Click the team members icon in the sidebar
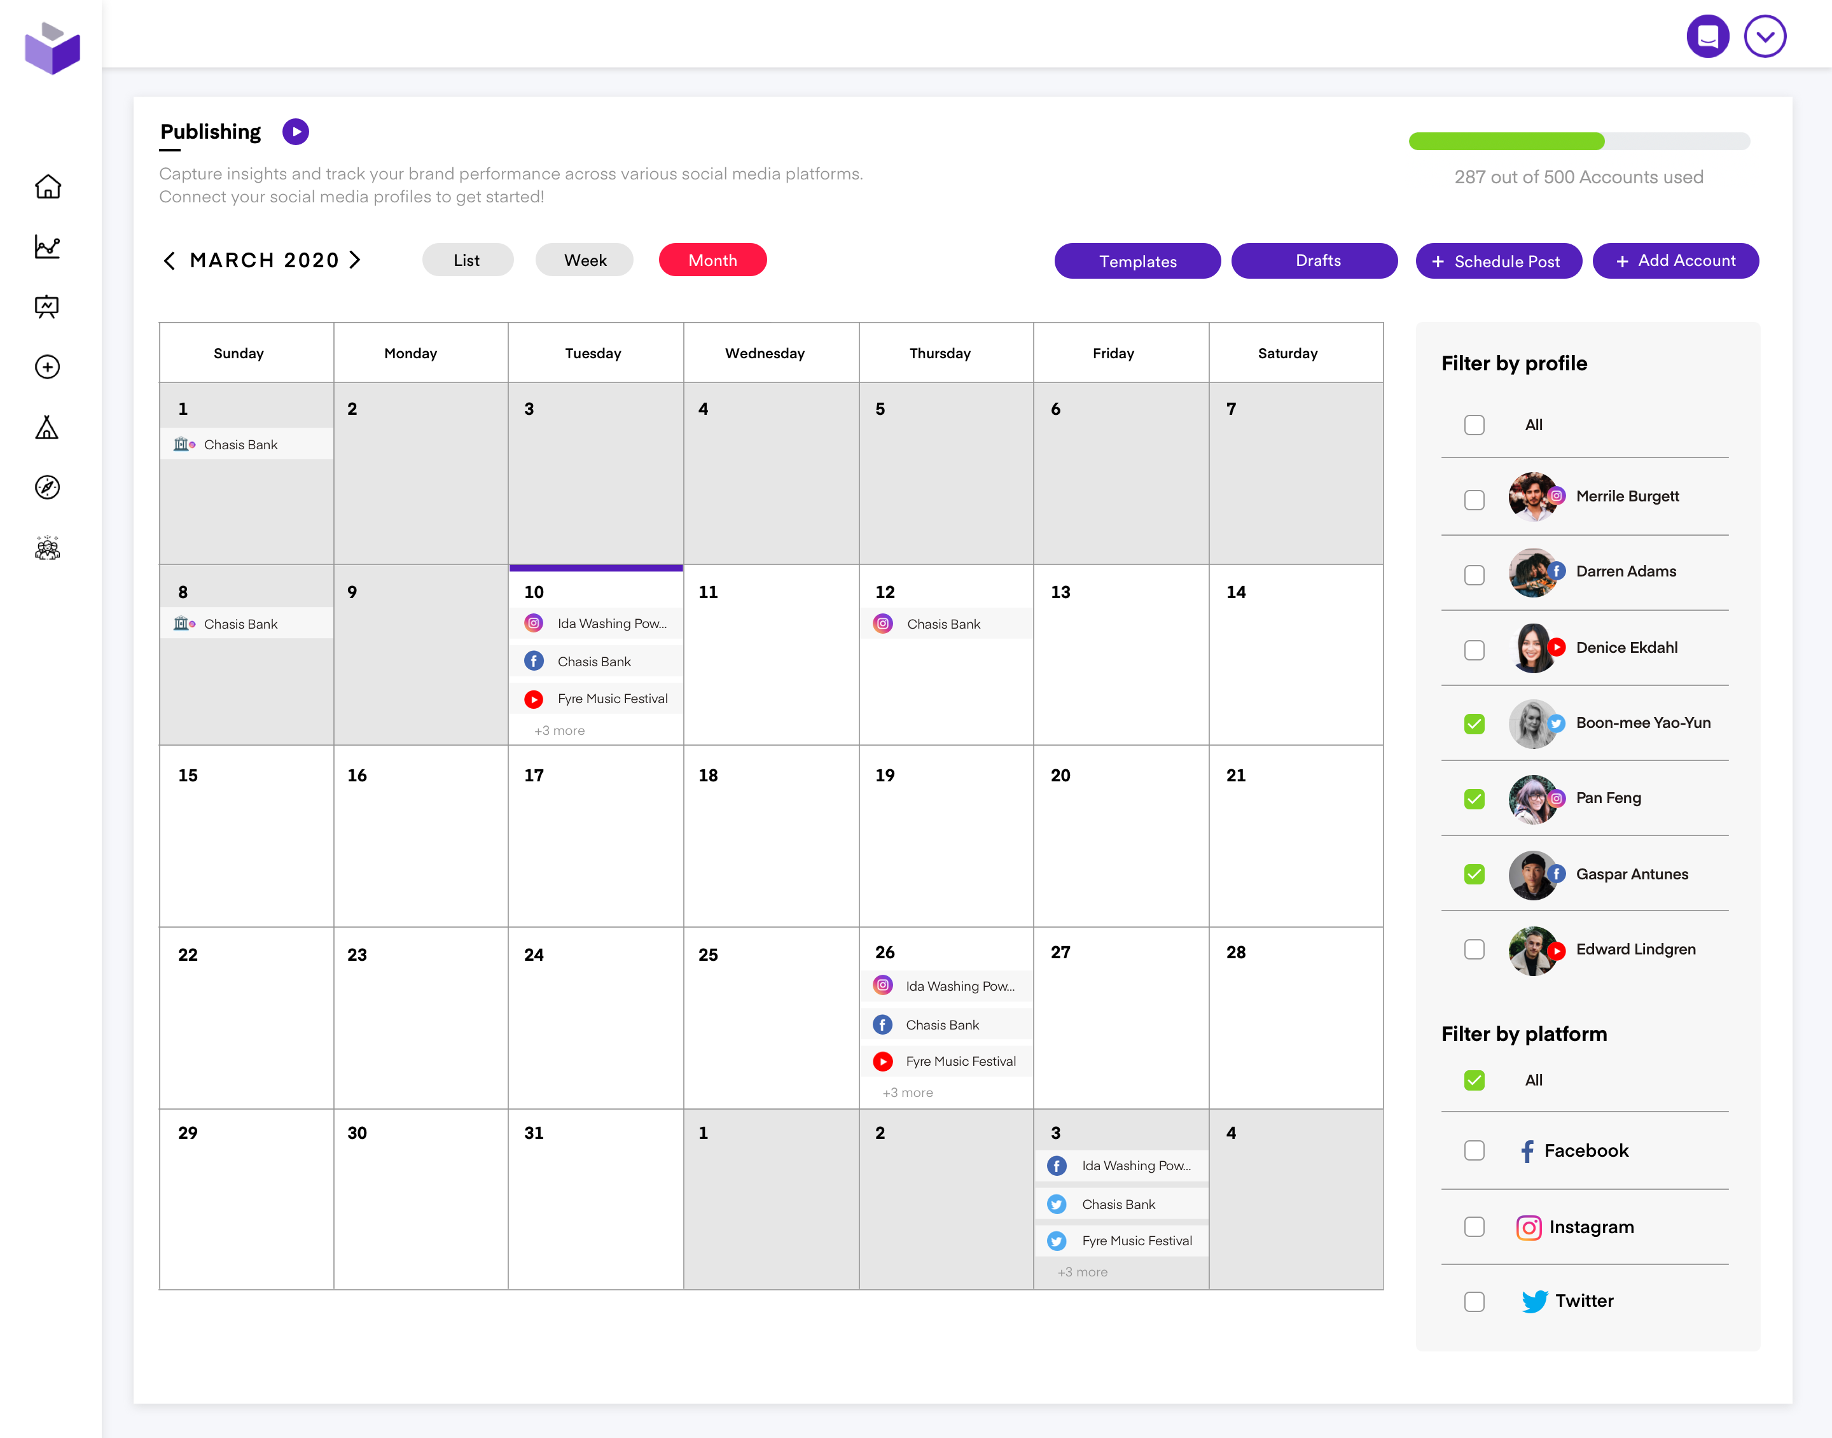The image size is (1832, 1438). point(48,548)
